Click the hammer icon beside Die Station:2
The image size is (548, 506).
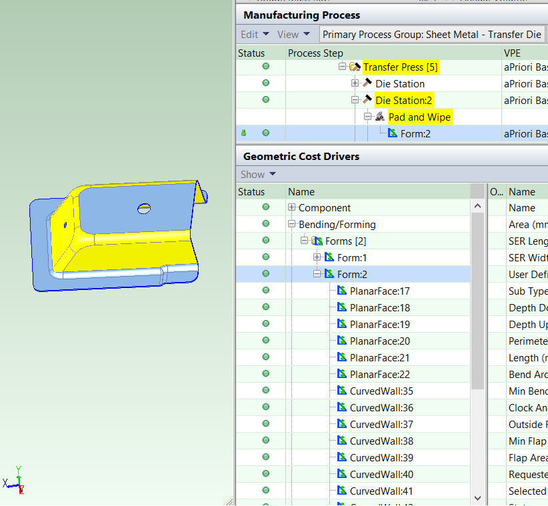coord(367,100)
